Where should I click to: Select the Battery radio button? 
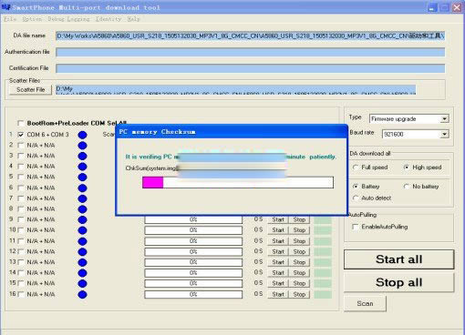point(356,187)
